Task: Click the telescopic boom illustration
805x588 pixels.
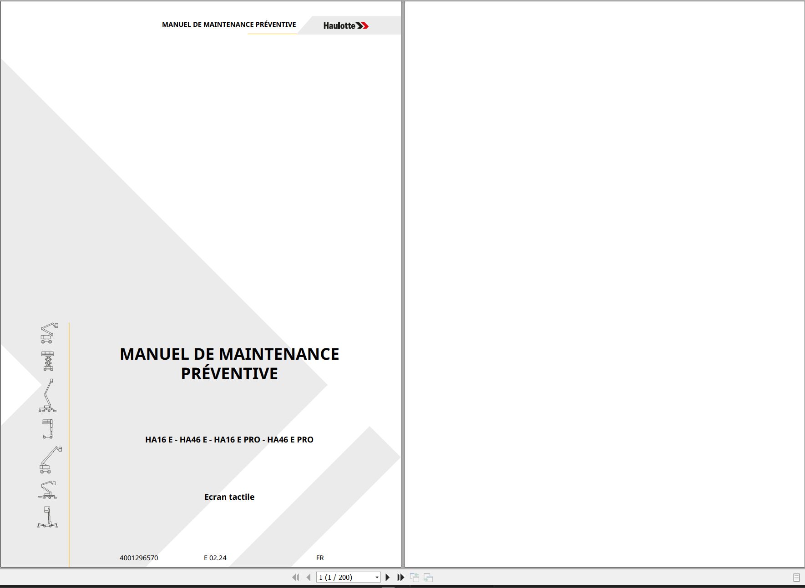Action: (51, 460)
